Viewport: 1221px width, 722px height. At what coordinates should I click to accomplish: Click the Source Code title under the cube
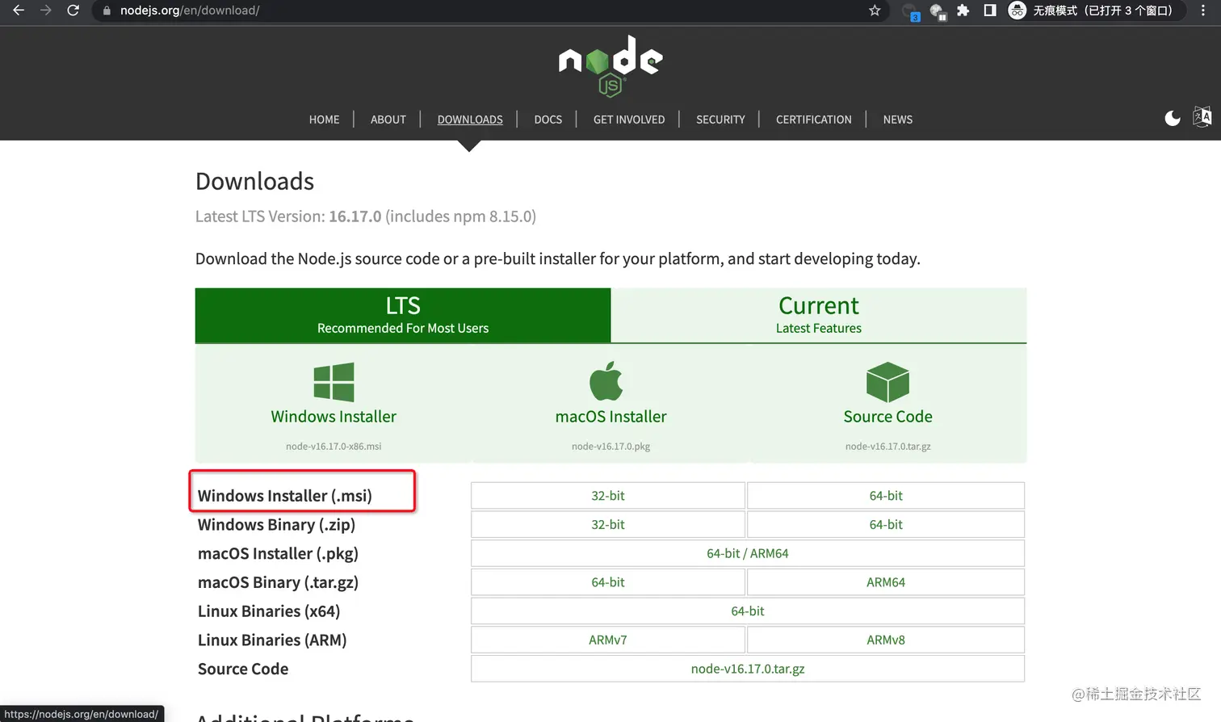(x=888, y=417)
